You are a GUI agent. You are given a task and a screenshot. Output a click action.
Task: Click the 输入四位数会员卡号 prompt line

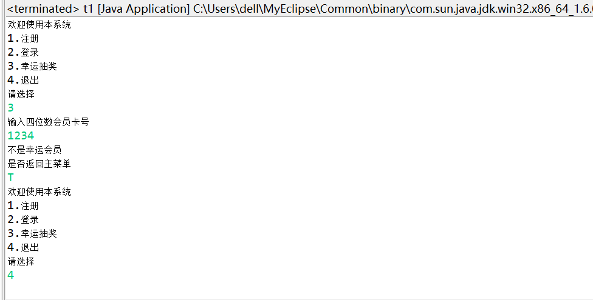(x=49, y=122)
